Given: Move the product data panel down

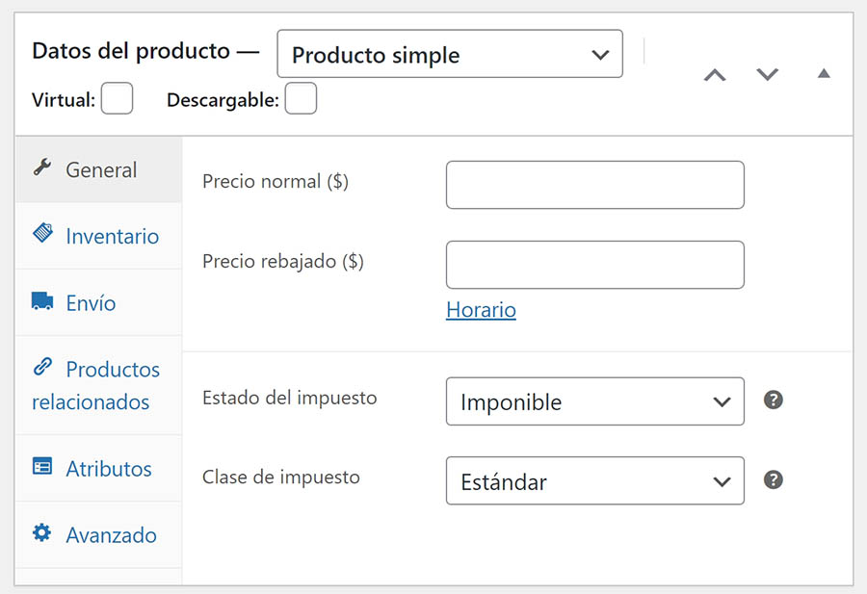Looking at the screenshot, I should 767,75.
